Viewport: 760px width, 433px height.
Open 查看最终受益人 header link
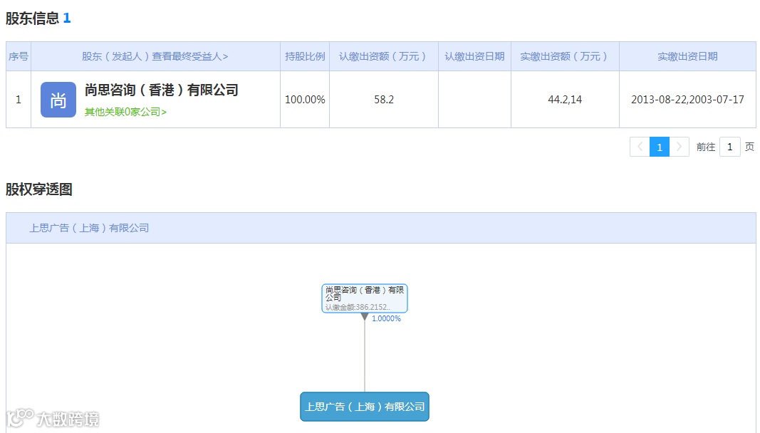189,56
